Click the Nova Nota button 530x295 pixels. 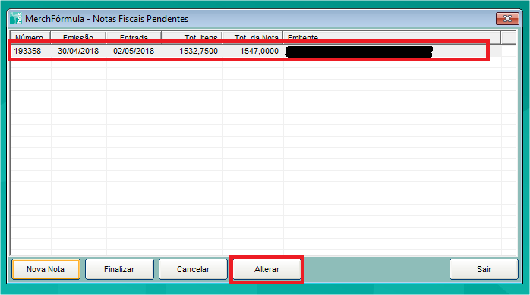pos(46,269)
